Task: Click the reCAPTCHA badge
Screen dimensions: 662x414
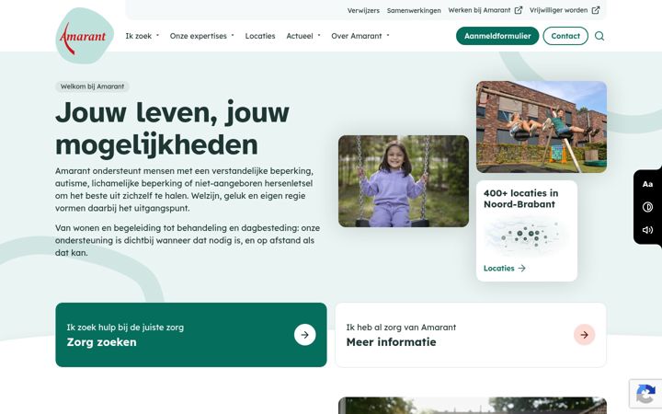Action: 645,394
